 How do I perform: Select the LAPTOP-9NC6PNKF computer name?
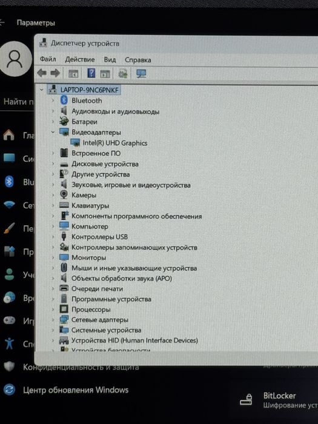point(90,90)
